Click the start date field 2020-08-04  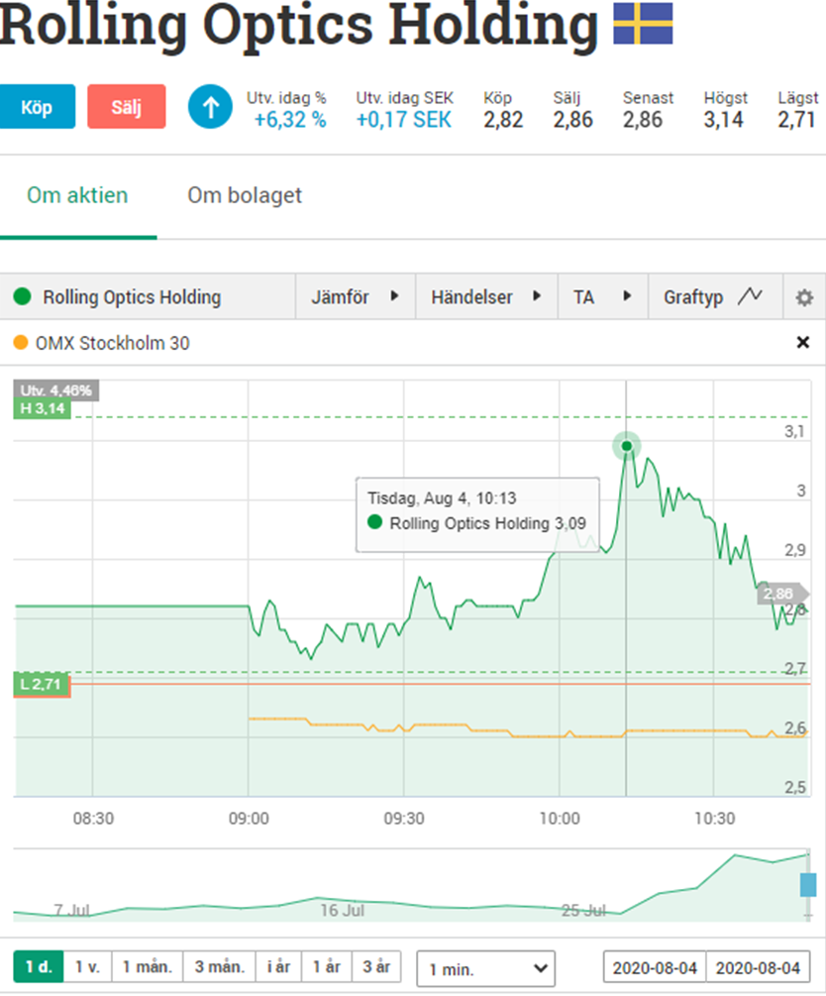[655, 968]
